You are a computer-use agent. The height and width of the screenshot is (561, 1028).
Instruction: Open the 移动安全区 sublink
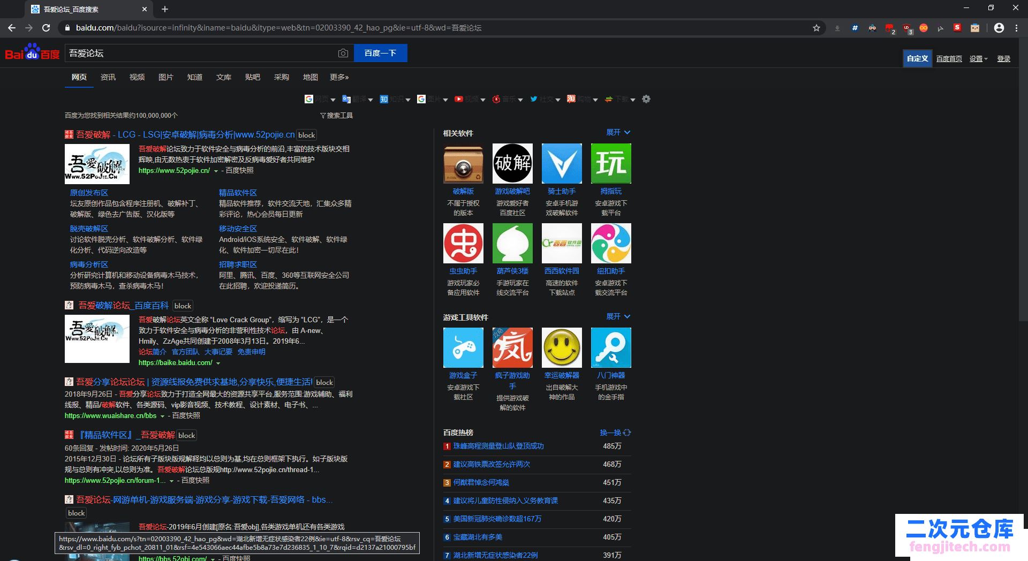(238, 229)
